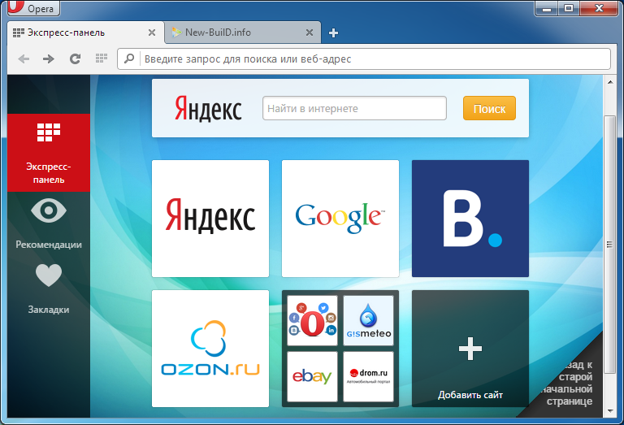The image size is (624, 425).
Task: Open the drom.ru thumbnail in folder
Action: [x=369, y=376]
